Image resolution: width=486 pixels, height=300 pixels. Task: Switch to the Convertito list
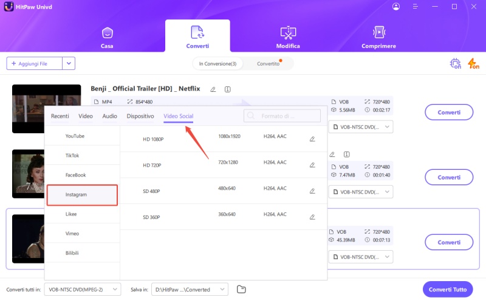pos(269,63)
